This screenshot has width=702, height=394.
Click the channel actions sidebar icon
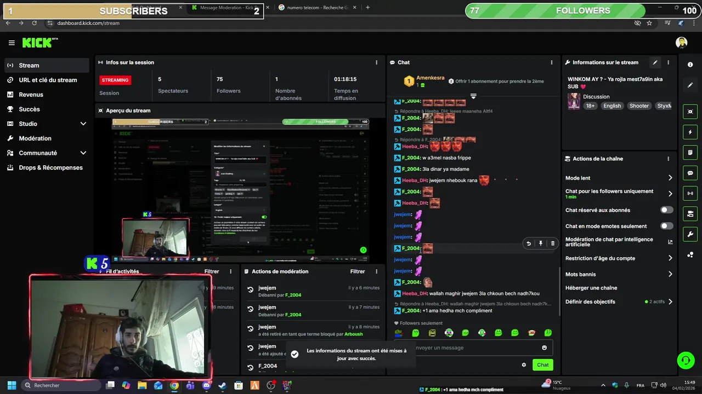(690, 213)
